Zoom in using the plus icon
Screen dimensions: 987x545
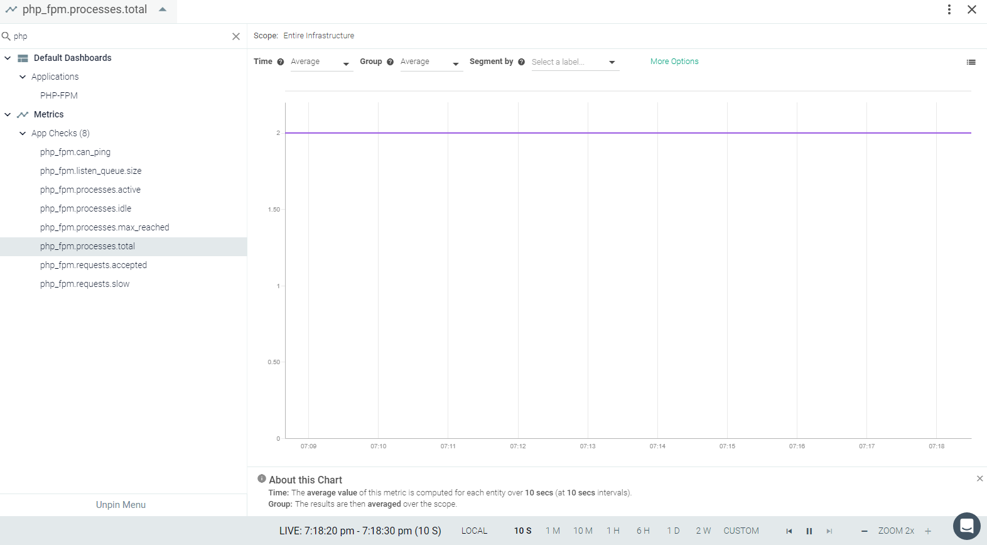[928, 531]
